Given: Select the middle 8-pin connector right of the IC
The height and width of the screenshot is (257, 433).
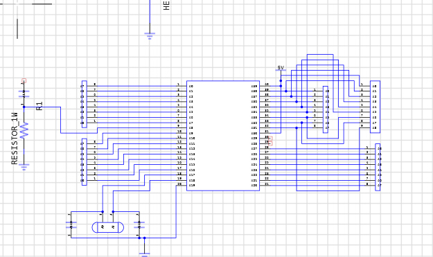Looking at the screenshot, I should (x=326, y=109).
